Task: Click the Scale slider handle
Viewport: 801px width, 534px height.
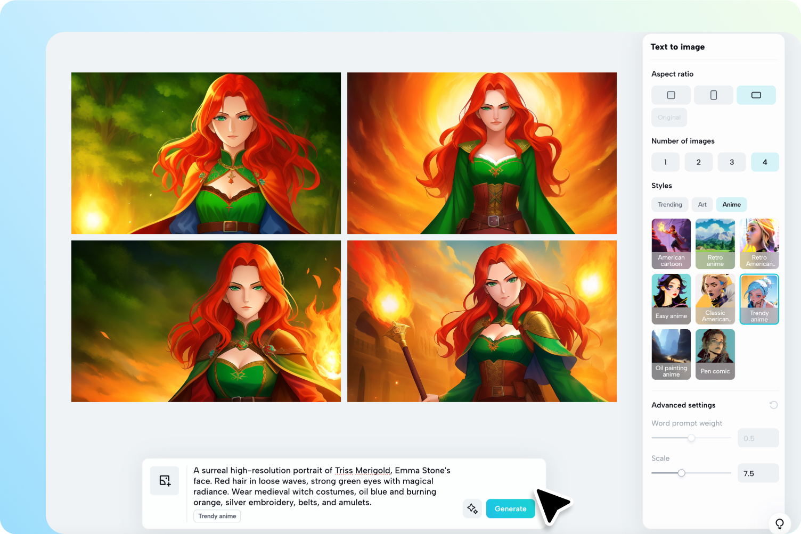Action: tap(682, 472)
